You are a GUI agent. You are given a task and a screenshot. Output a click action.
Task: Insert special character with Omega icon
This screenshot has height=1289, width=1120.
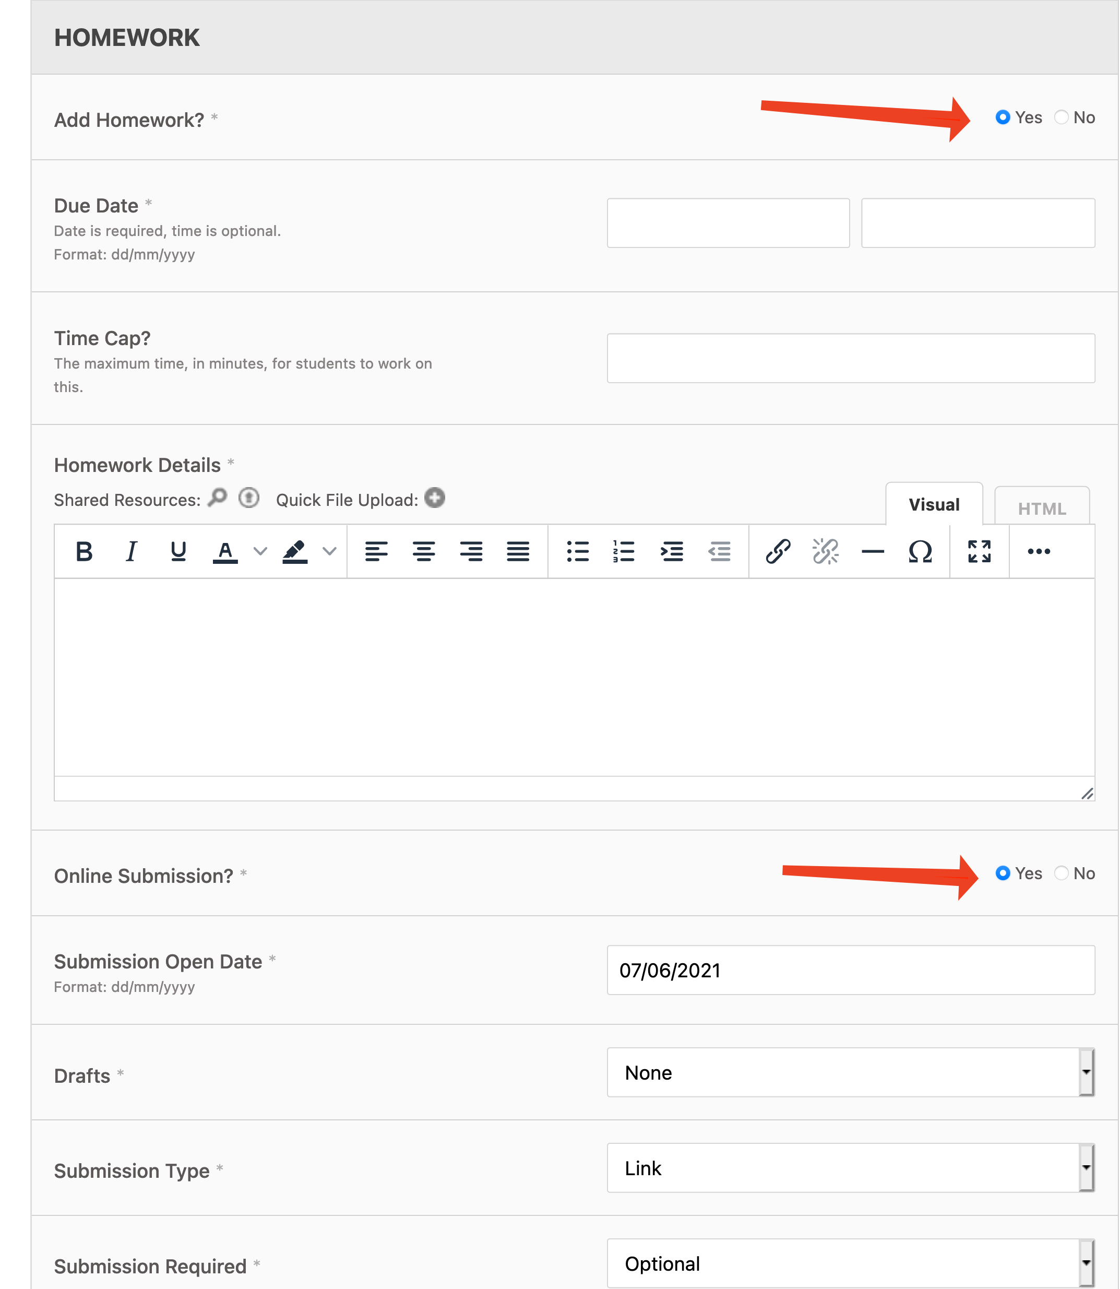pos(920,551)
